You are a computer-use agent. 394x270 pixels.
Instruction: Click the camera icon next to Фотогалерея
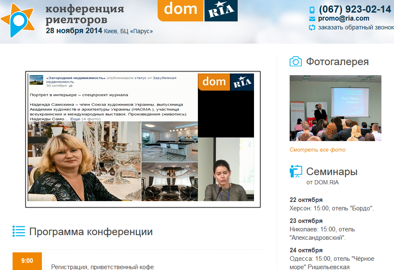point(296,61)
